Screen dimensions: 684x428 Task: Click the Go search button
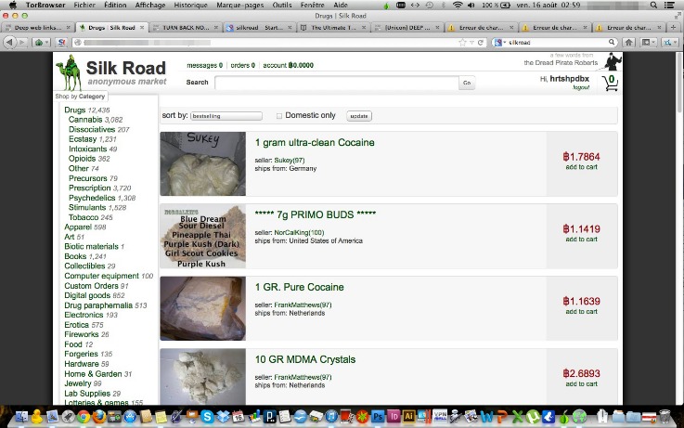tap(467, 83)
